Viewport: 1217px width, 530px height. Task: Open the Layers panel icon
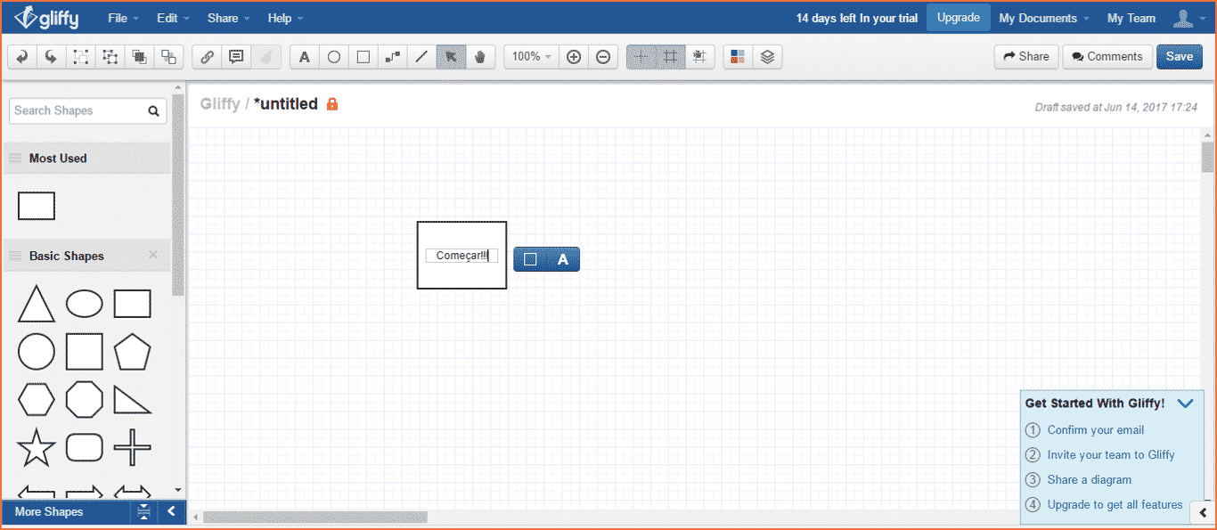coord(767,57)
